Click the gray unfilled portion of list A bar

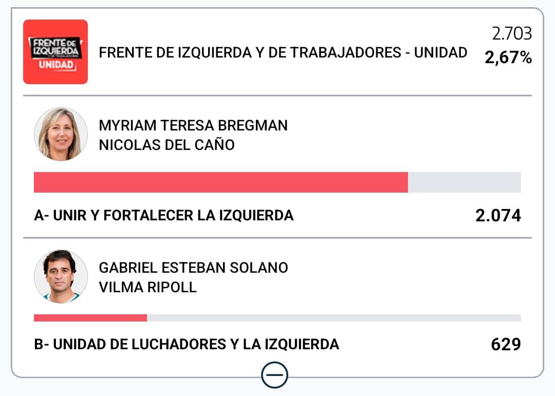[465, 182]
